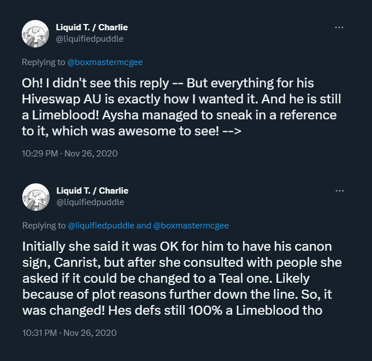
Task: Click "Replying to" label in the first tweet
Action: (x=43, y=62)
